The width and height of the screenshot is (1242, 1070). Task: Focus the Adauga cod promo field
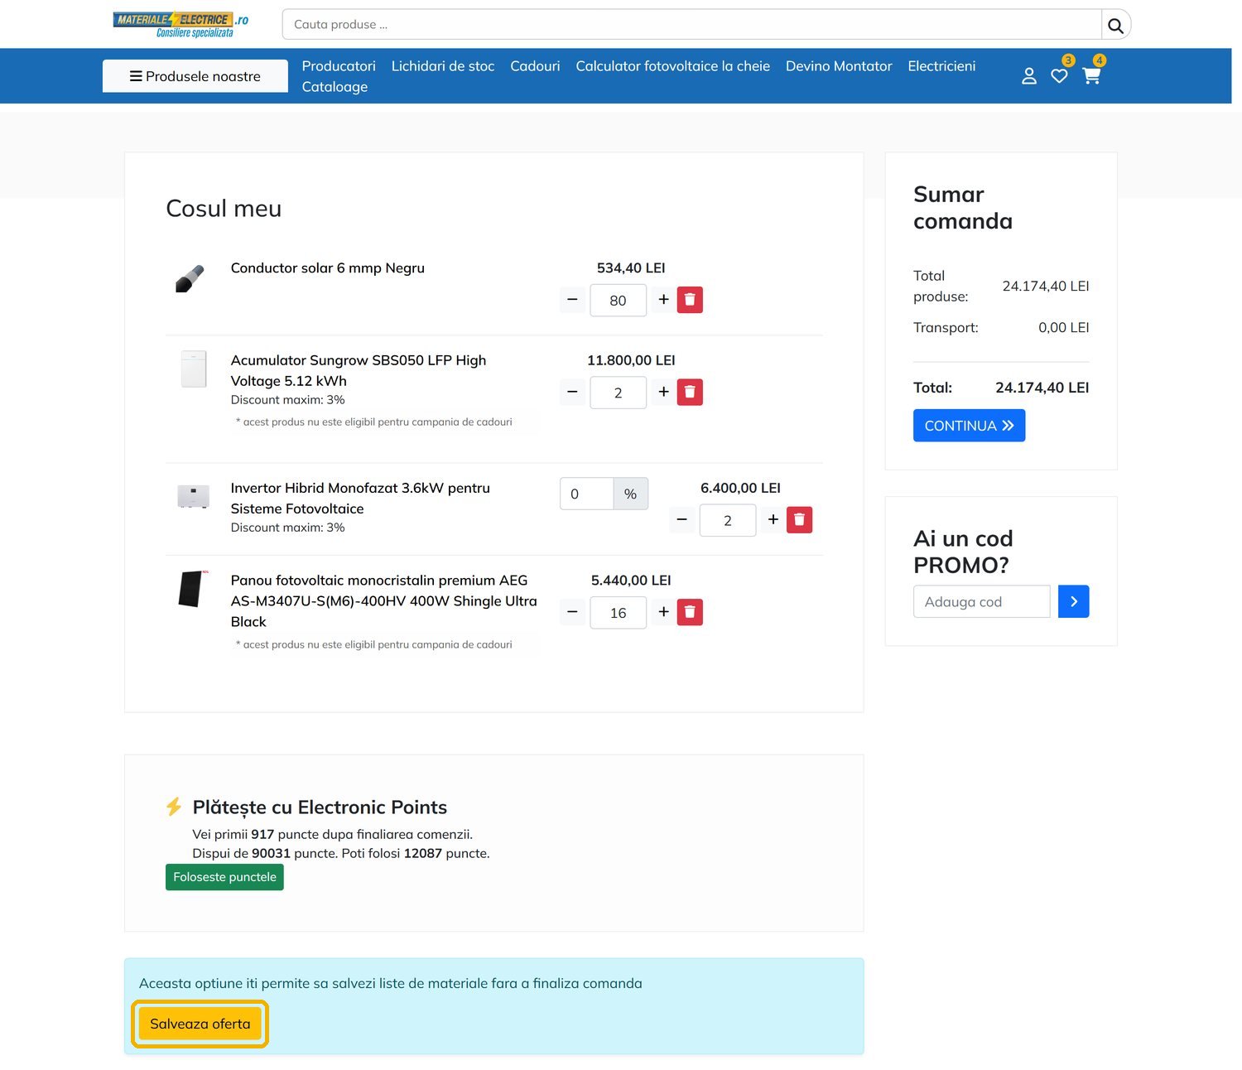point(981,601)
